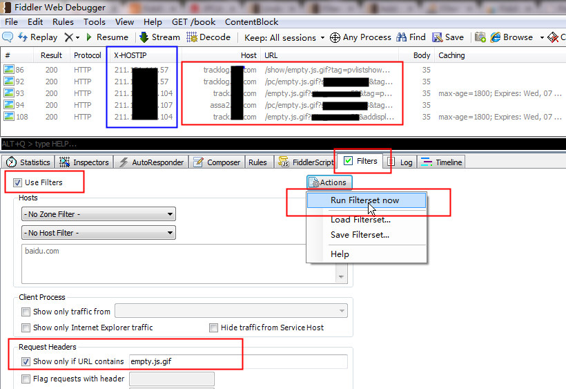Open the No Zone Filter dropdown
The image size is (566, 389).
point(99,214)
